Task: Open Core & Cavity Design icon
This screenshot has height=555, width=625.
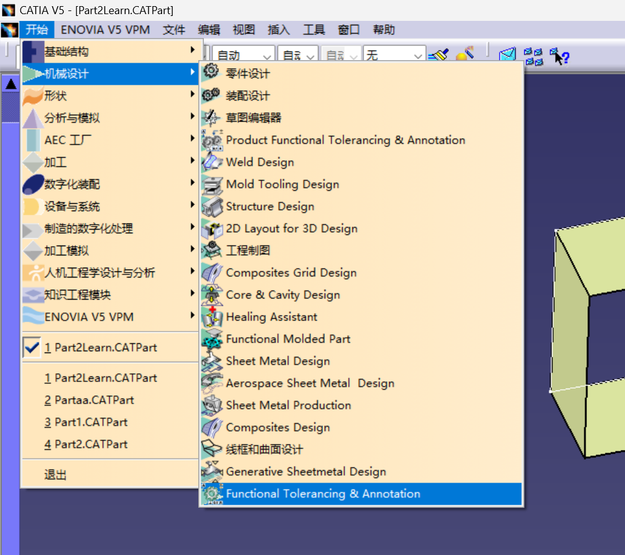Action: pos(211,294)
